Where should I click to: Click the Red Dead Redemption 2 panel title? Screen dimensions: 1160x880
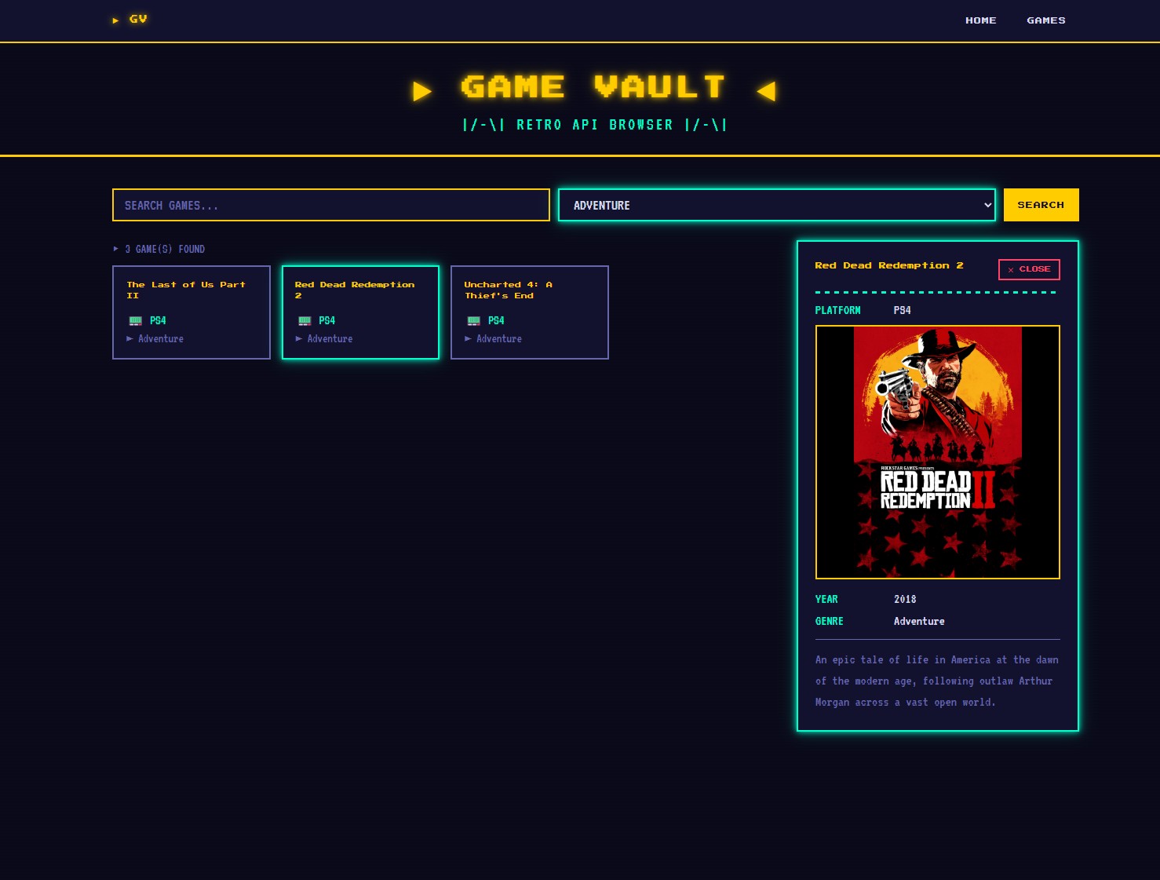[889, 266]
